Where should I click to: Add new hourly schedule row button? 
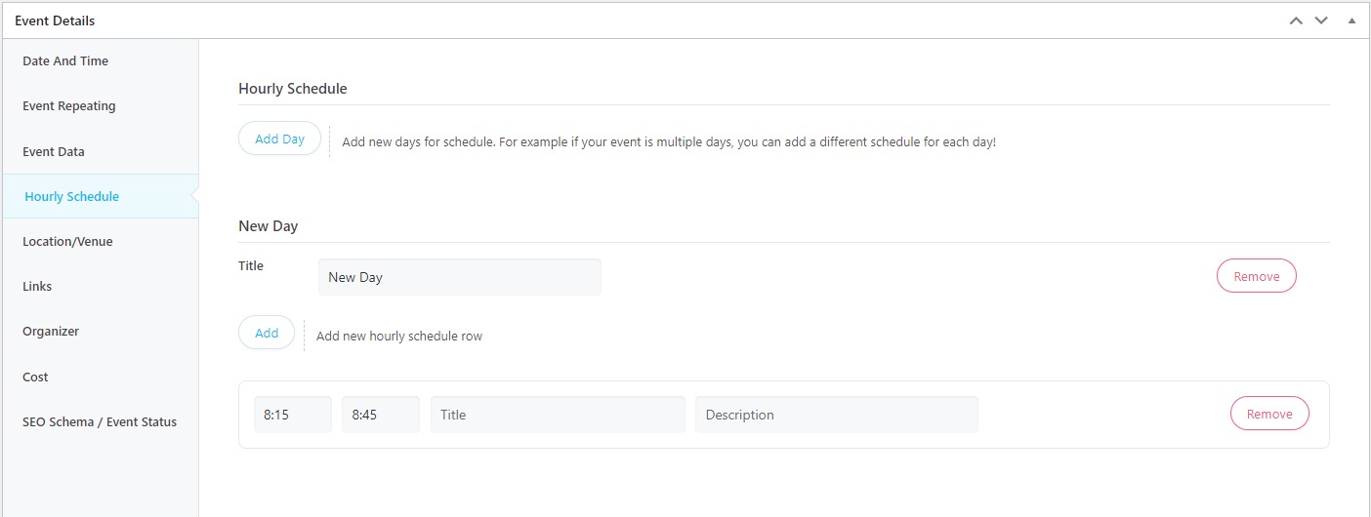pos(267,333)
